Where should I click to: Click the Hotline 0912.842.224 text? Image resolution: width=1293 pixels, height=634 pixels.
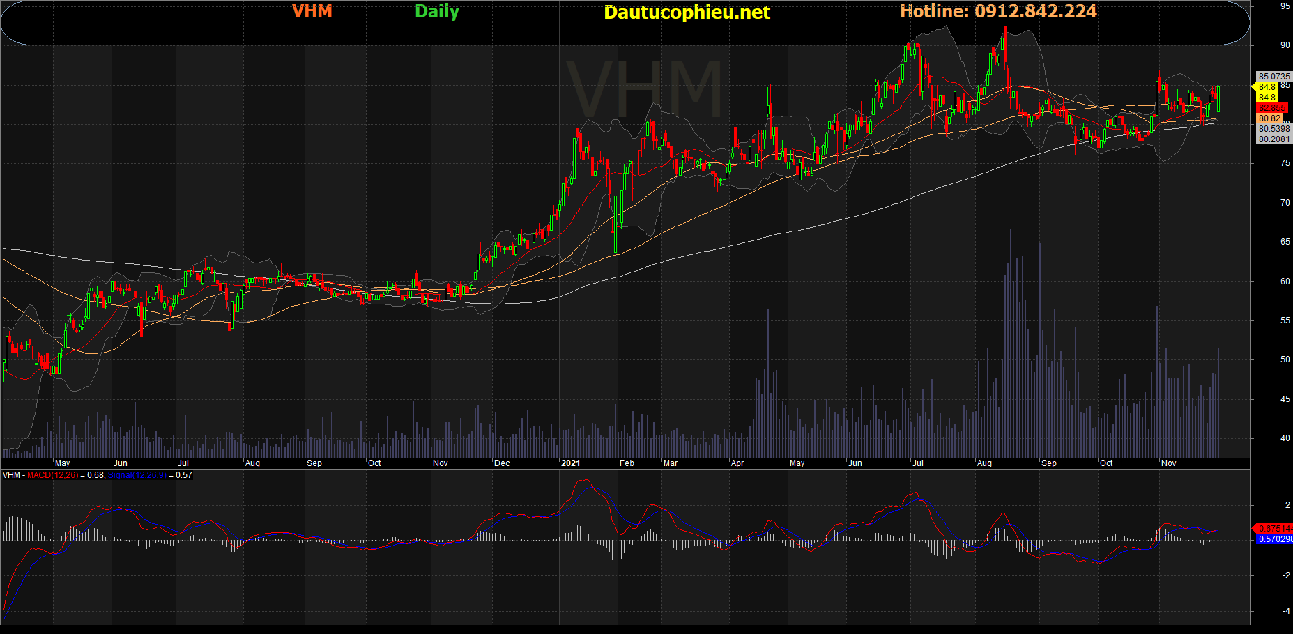pos(997,11)
